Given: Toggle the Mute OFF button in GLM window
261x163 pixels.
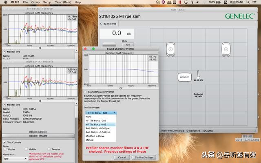Looking at the screenshot, I should [x=128, y=45].
